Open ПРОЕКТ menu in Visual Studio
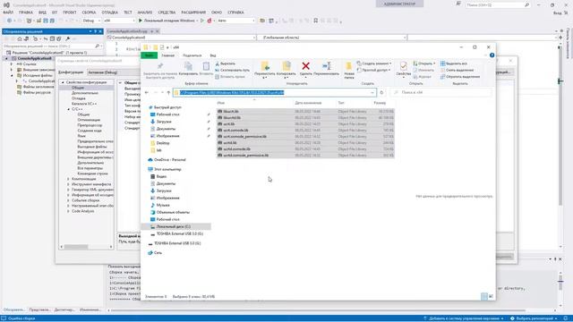The height and width of the screenshot is (322, 573). coord(70,13)
